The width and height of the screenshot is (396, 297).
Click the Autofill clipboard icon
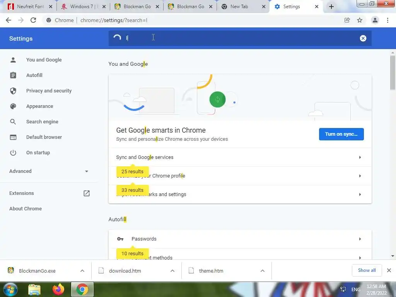coord(13,75)
